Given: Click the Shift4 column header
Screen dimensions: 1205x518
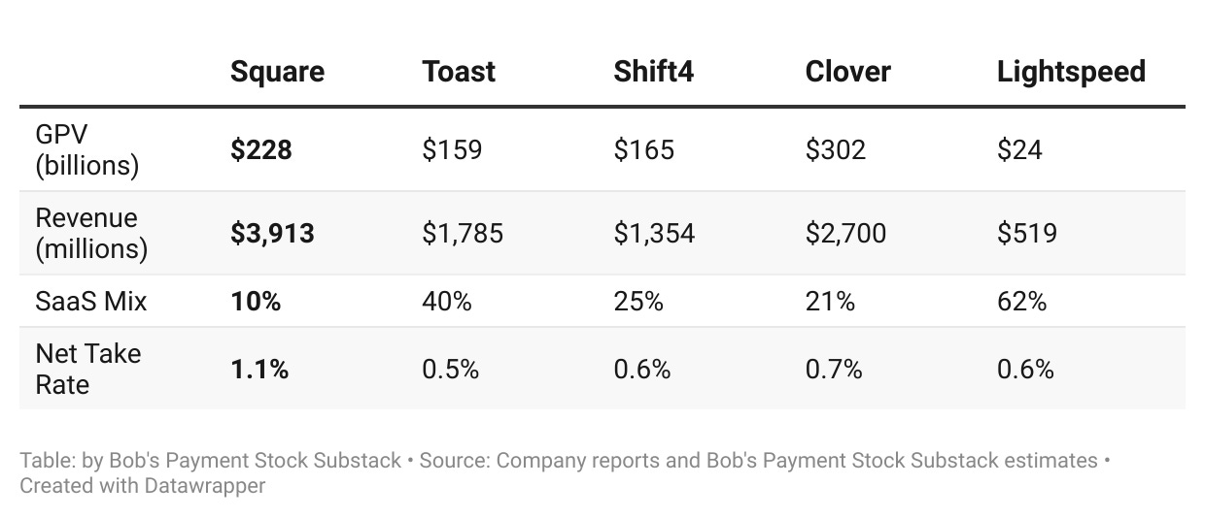Looking at the screenshot, I should click(654, 72).
